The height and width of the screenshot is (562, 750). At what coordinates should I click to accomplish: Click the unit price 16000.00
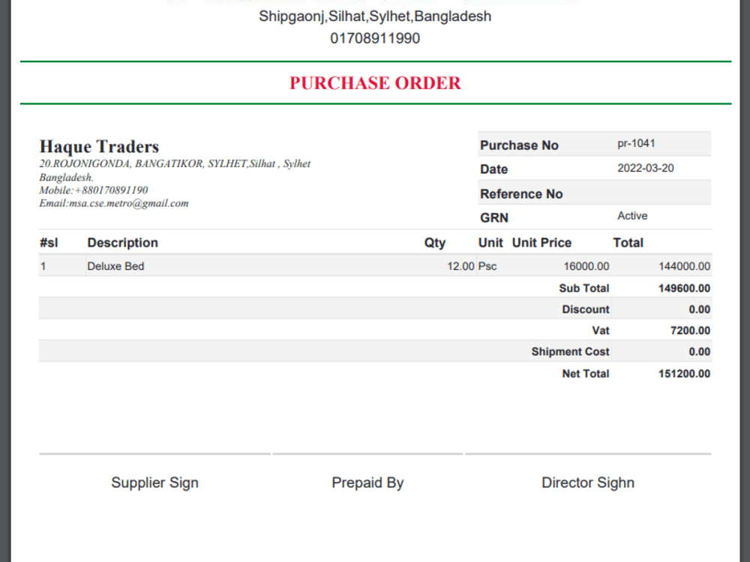[x=586, y=266]
